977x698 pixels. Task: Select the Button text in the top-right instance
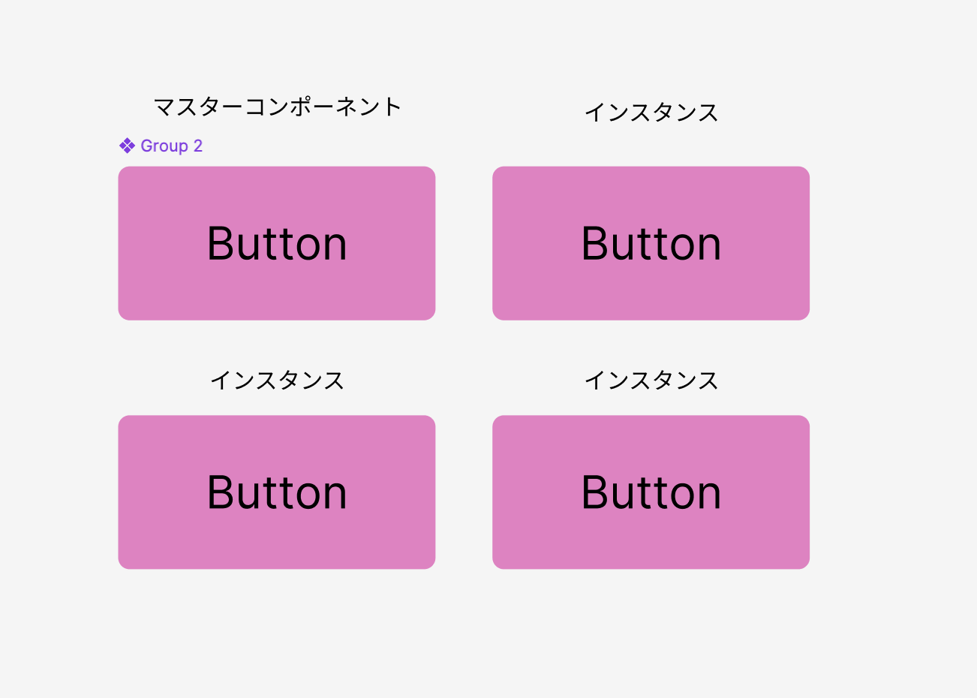click(651, 244)
